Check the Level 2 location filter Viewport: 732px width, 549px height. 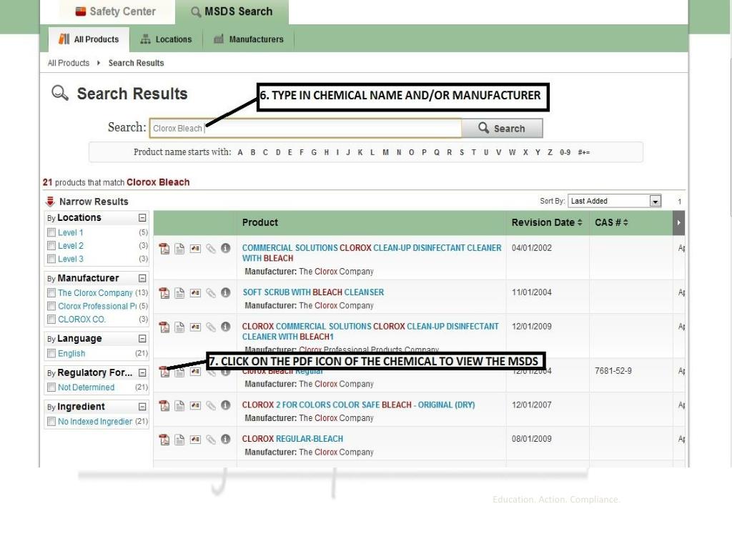(x=51, y=246)
